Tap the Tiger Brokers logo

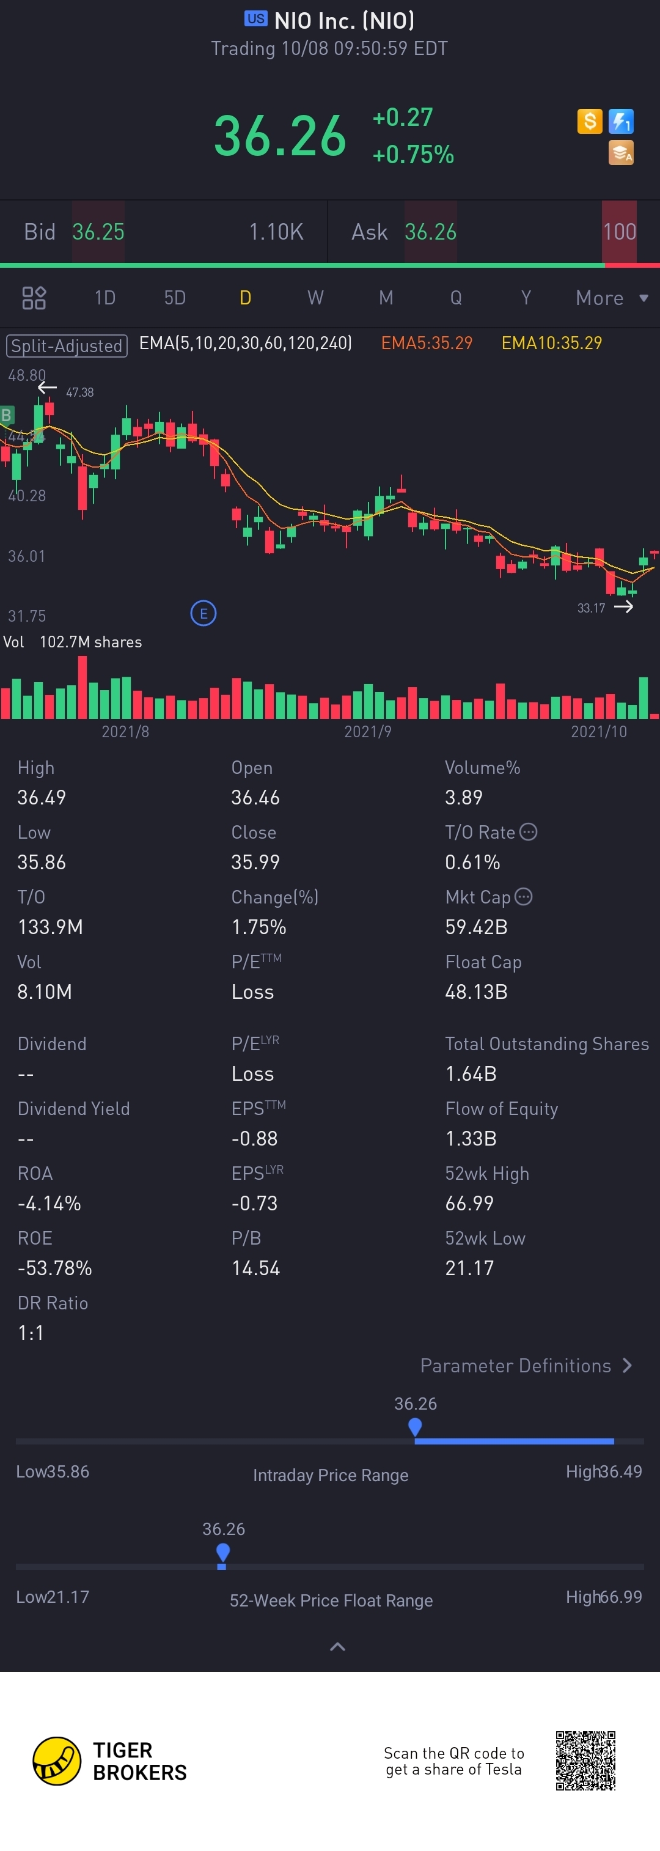pos(109,1761)
